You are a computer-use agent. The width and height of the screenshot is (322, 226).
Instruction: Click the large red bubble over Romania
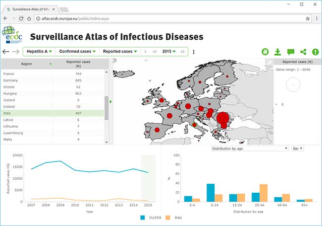point(222,118)
